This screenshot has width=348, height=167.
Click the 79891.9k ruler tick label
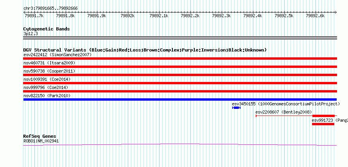click(x=97, y=16)
